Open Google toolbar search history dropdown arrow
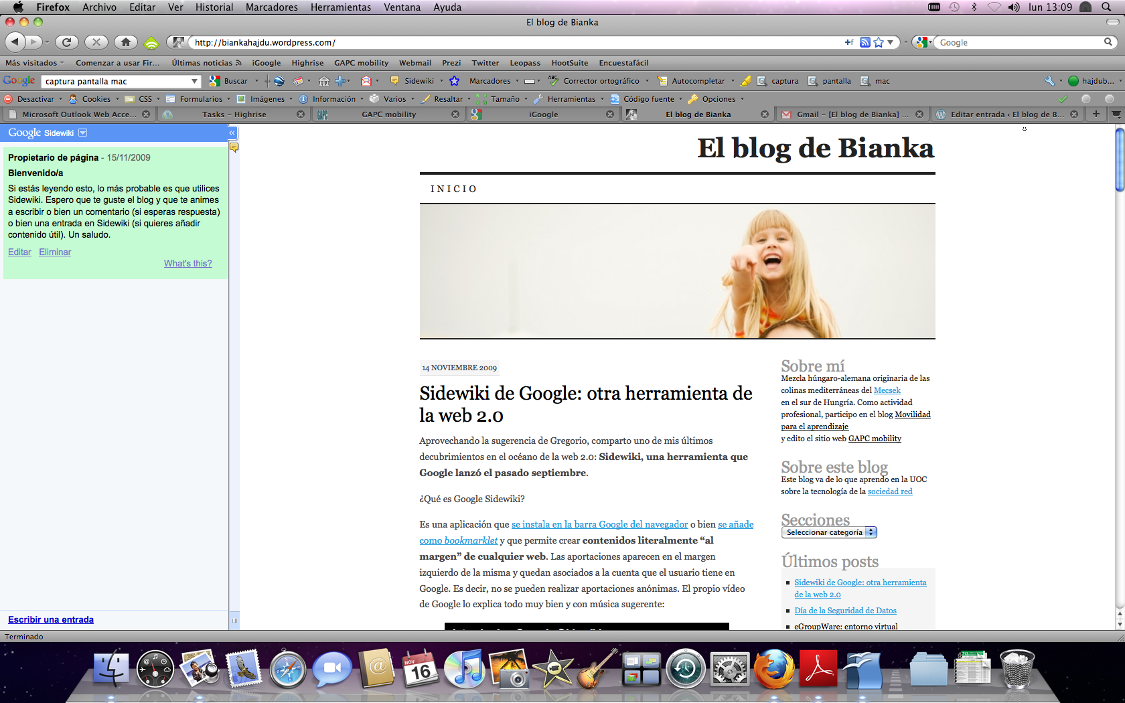The width and height of the screenshot is (1125, 703). pos(194,81)
